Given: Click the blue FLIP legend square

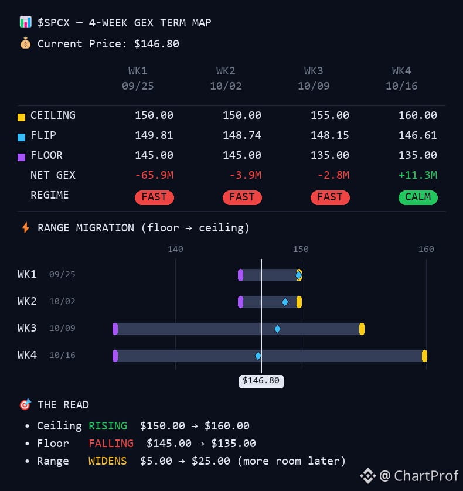Looking at the screenshot, I should (x=21, y=137).
